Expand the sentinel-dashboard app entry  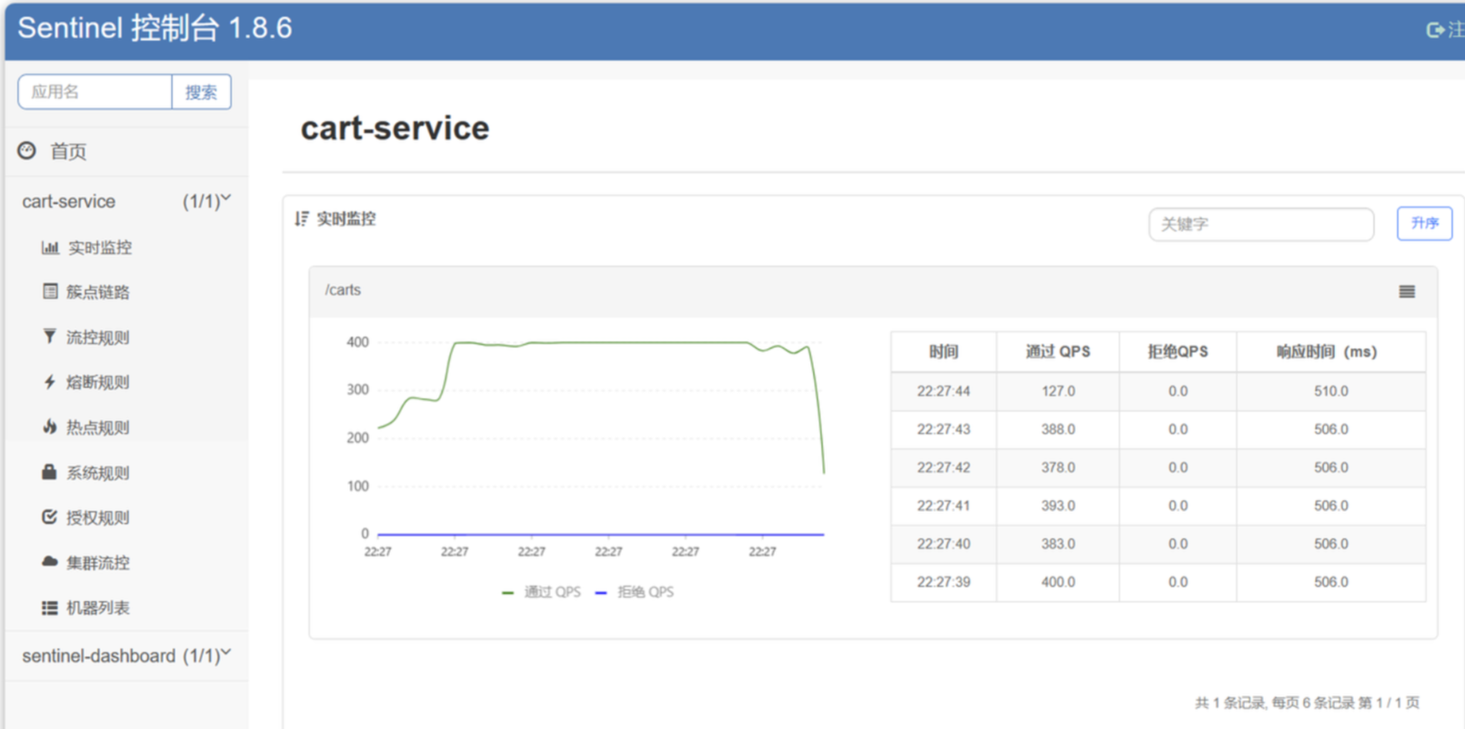tap(125, 655)
